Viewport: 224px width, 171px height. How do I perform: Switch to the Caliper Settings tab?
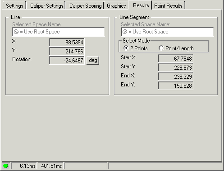46,6
